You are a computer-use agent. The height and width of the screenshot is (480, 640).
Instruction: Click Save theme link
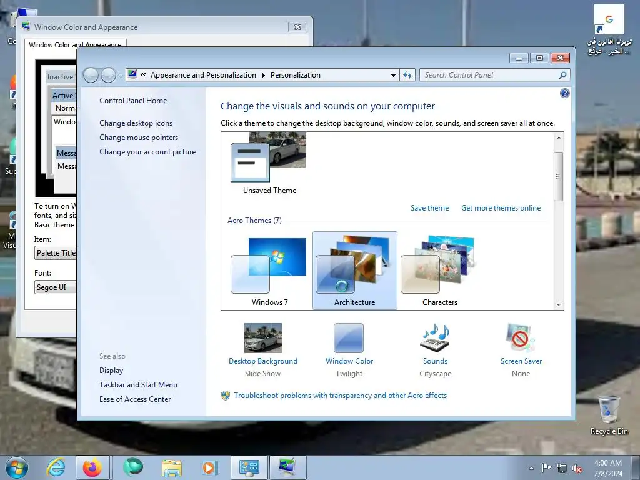pos(429,208)
